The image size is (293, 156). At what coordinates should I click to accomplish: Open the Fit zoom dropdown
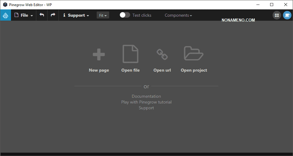pos(103,15)
